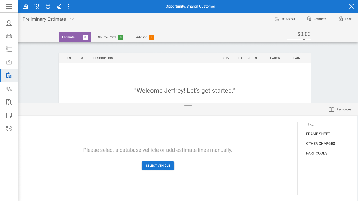Click the panel divider grab handle
358x201 pixels.
coord(188,106)
